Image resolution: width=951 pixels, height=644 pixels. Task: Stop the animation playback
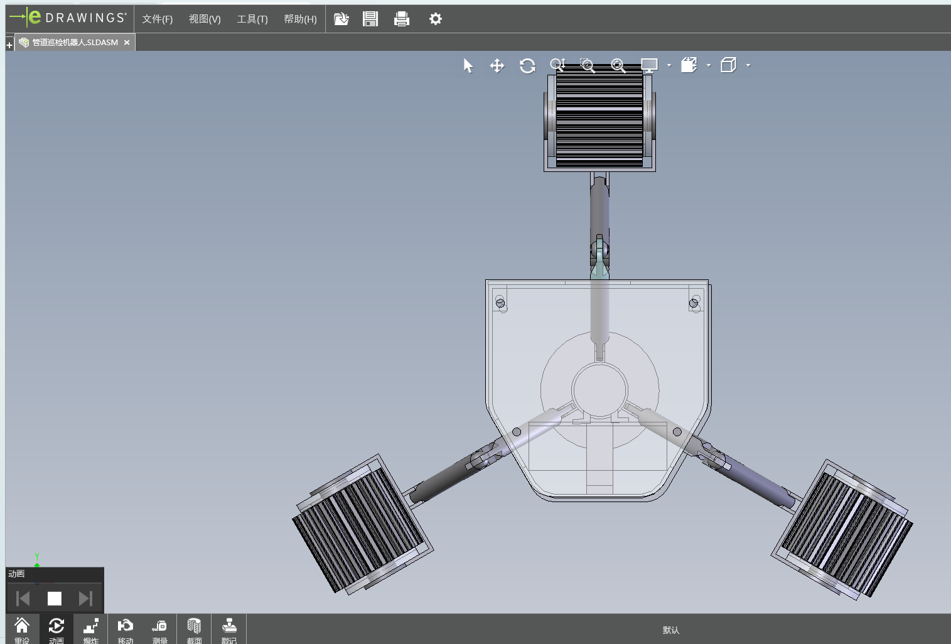[x=55, y=599]
